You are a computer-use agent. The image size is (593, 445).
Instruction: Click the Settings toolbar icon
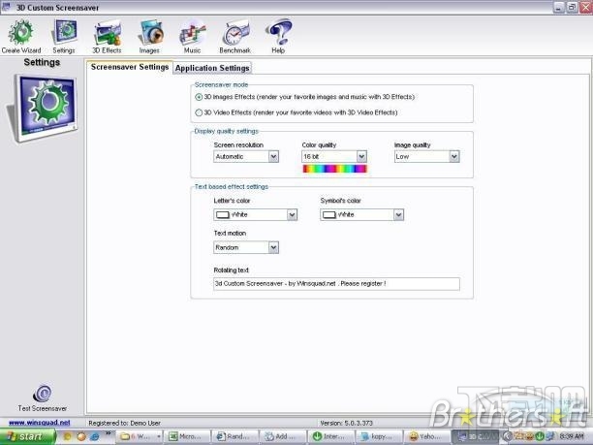point(64,36)
